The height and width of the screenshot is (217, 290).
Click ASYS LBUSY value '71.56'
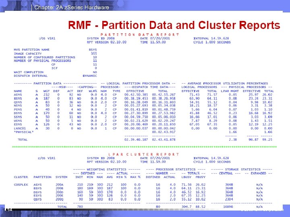coord(186,185)
